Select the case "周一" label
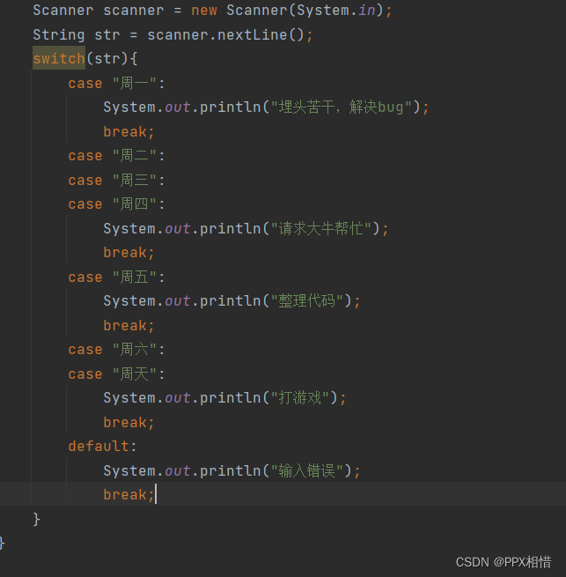Image resolution: width=566 pixels, height=577 pixels. pyautogui.click(x=116, y=83)
